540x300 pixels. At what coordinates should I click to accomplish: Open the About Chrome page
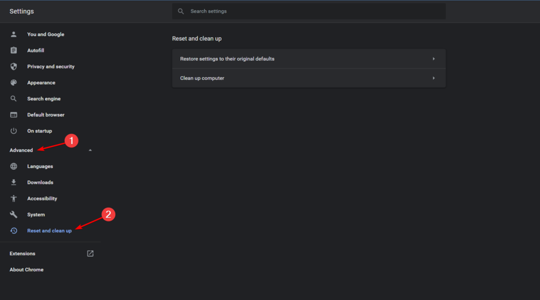[26, 269]
